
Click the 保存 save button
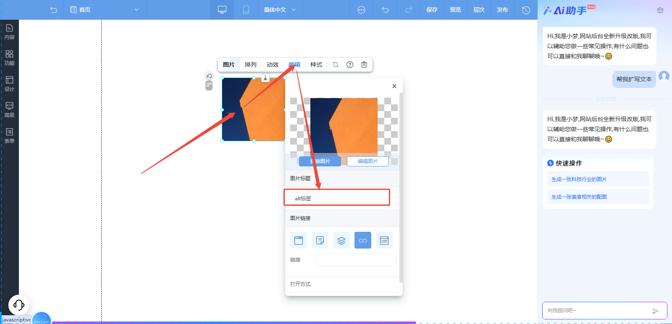point(432,10)
